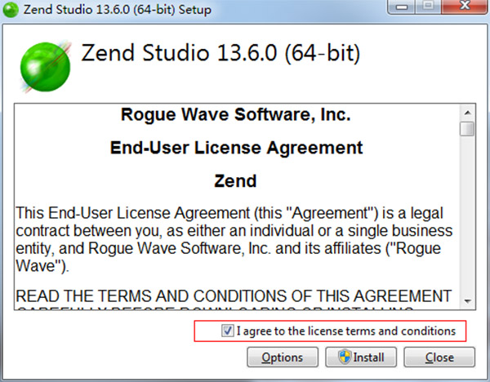490x382 pixels.
Task: Click the large Zend Studio 13.6.0 heading
Action: click(x=220, y=55)
